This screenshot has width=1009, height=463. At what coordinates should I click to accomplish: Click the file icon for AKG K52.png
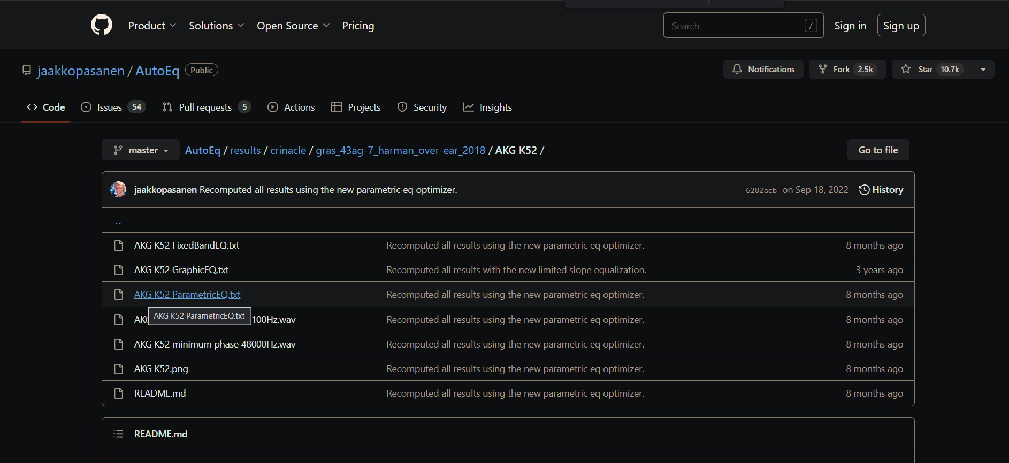coord(119,369)
